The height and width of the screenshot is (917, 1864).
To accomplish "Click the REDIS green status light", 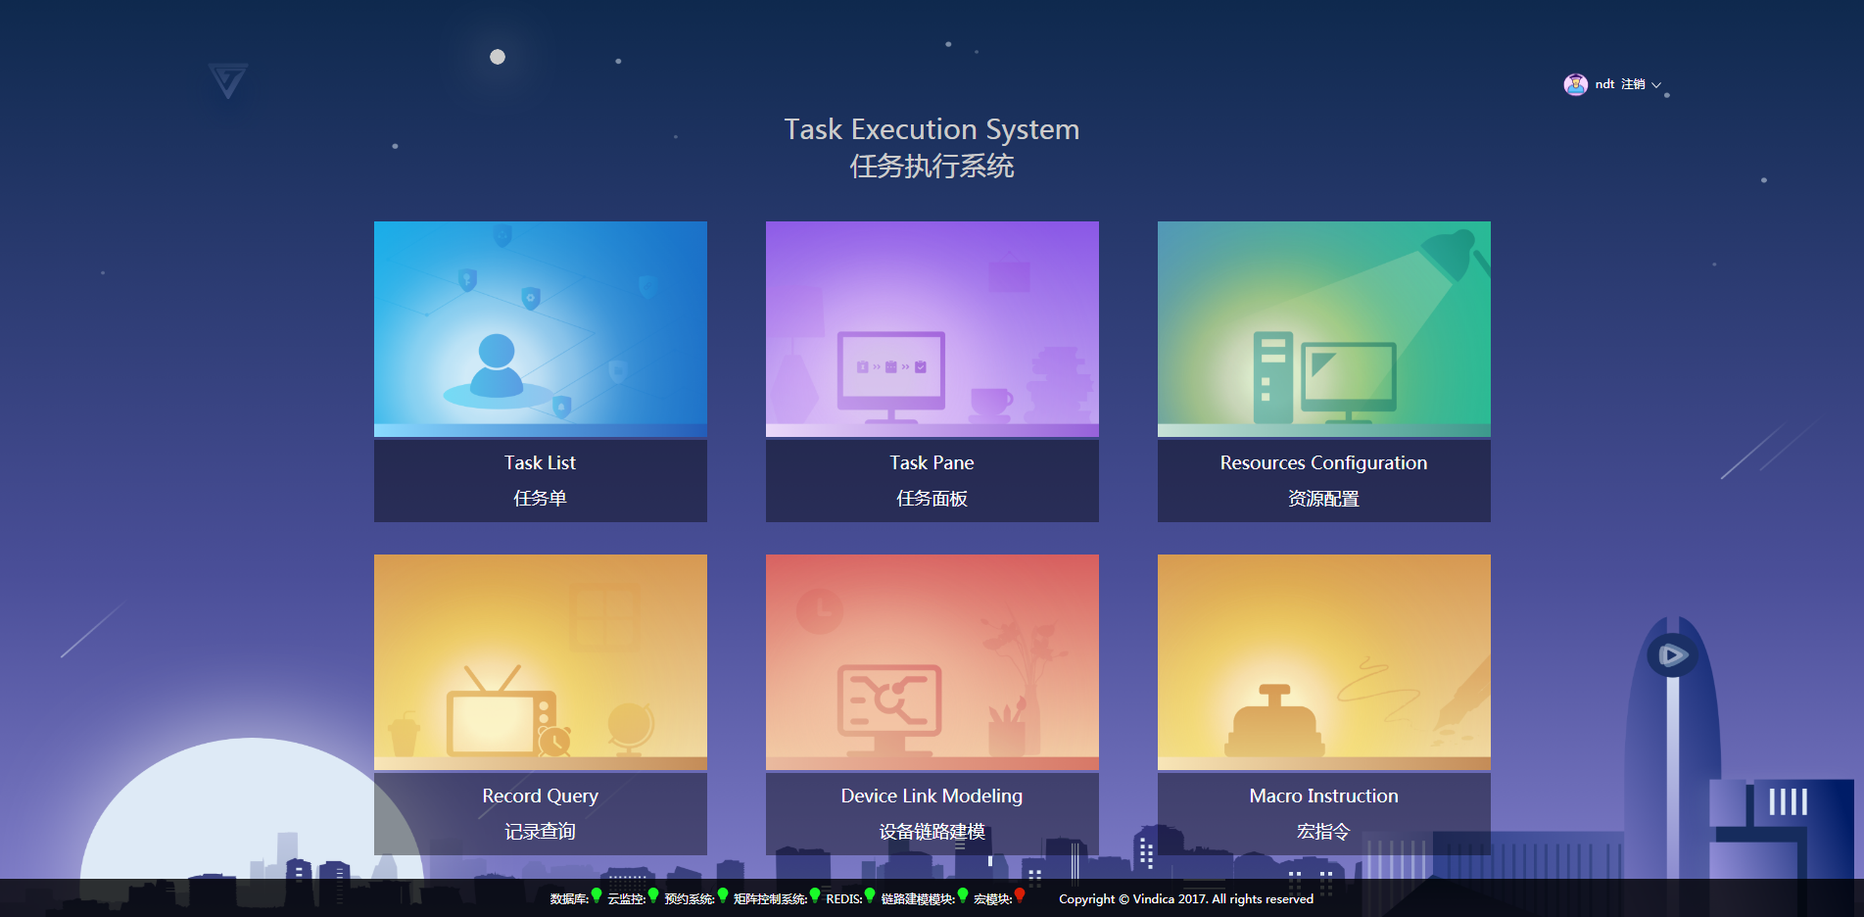I will tap(870, 895).
